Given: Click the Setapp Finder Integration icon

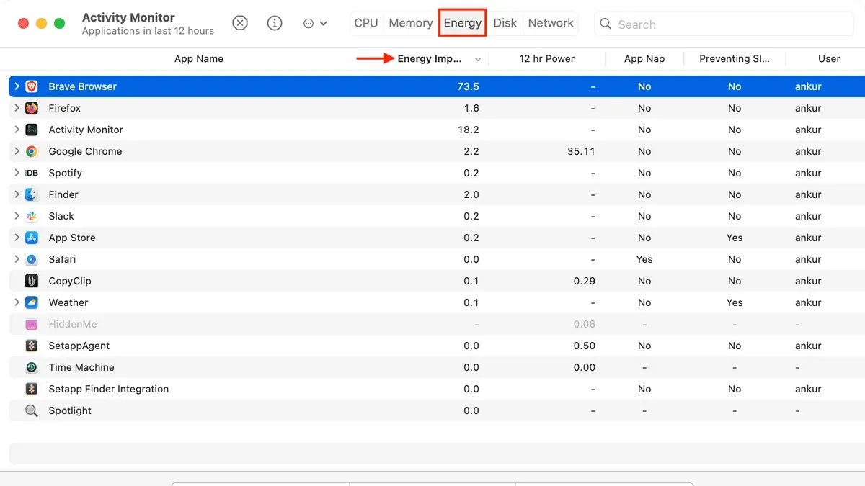Looking at the screenshot, I should tap(32, 389).
